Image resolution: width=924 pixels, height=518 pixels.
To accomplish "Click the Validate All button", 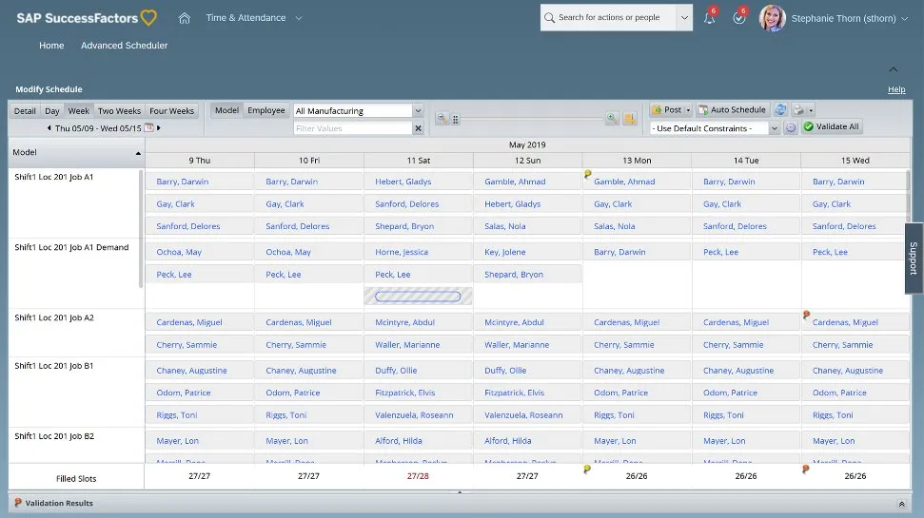I will coord(831,127).
